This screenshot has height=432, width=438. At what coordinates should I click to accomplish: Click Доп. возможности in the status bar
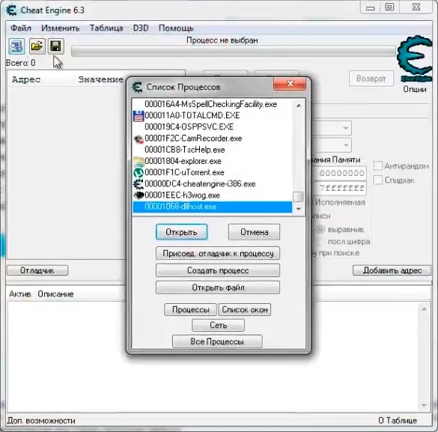(x=41, y=421)
